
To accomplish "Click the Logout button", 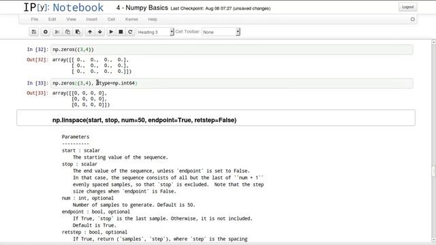I will (407, 7).
